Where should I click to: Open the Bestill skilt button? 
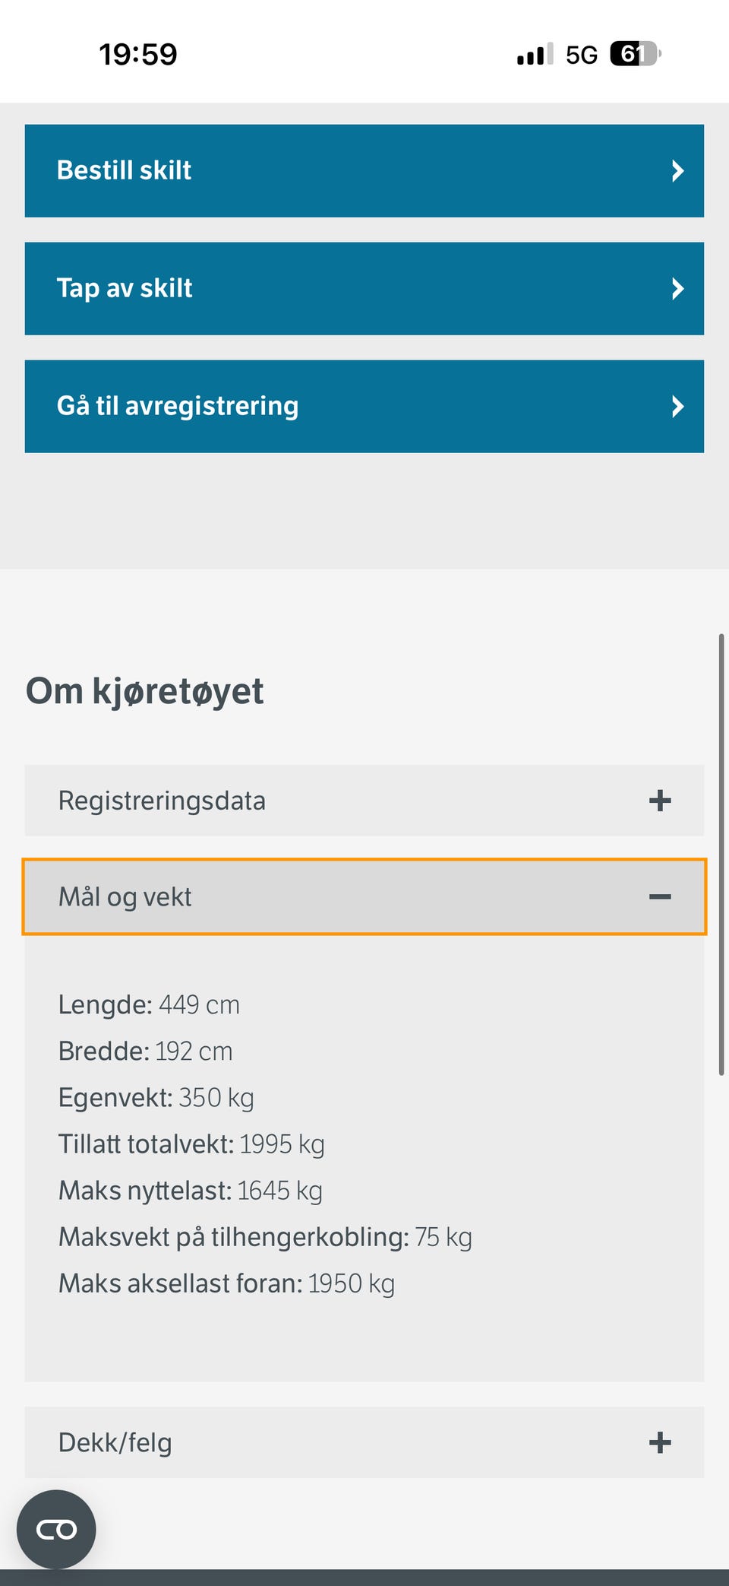[364, 171]
